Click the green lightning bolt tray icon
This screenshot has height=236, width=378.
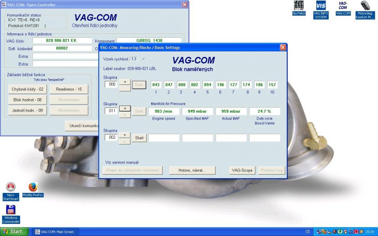[340, 232]
